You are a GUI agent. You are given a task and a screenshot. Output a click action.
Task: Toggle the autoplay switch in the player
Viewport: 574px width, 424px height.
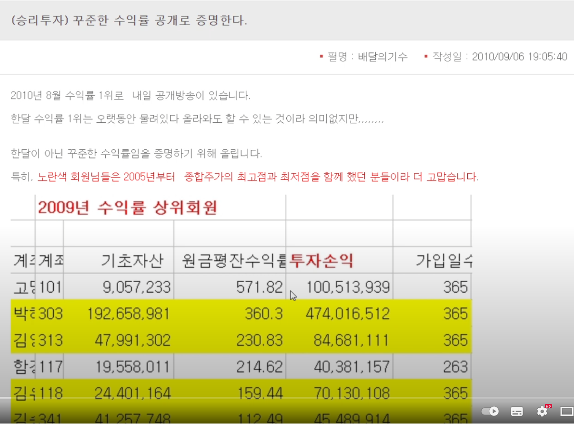489,411
